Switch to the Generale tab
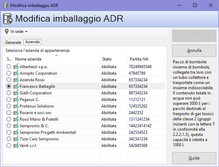The height and width of the screenshot is (167, 219). [x=13, y=42]
